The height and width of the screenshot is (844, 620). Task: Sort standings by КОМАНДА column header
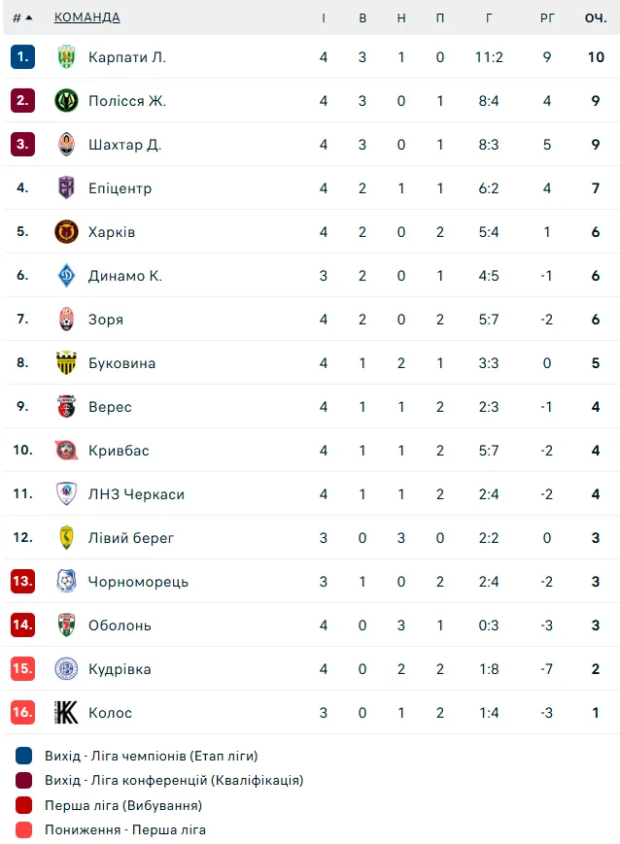pyautogui.click(x=86, y=17)
